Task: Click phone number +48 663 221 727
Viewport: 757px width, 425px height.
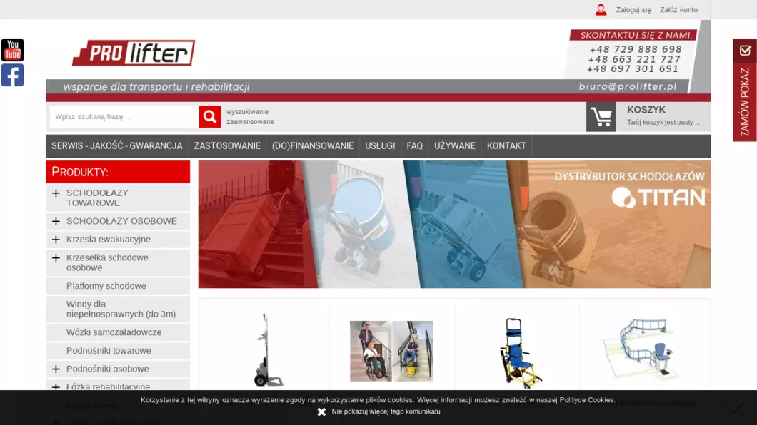Action: pos(634,59)
